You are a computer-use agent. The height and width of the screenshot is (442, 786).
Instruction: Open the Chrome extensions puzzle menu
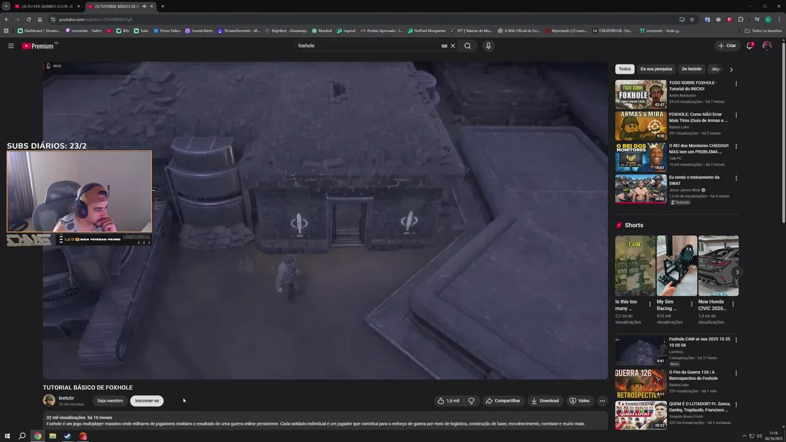741,19
